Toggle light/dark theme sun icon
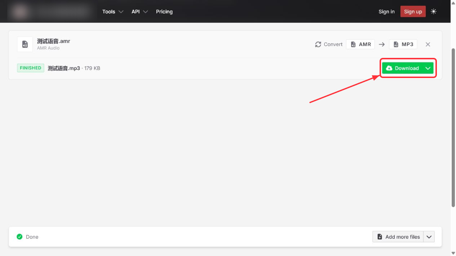The width and height of the screenshot is (456, 256). pos(434,12)
